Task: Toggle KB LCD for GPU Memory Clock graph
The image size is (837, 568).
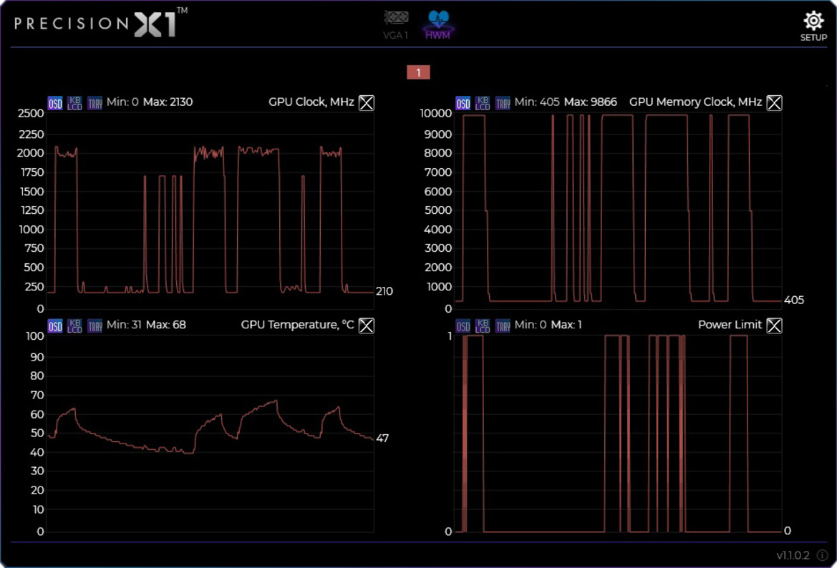Action: 483,103
